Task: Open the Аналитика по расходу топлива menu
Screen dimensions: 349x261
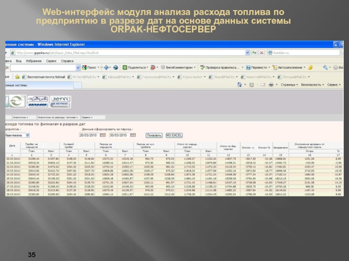Action: pyautogui.click(x=58, y=117)
